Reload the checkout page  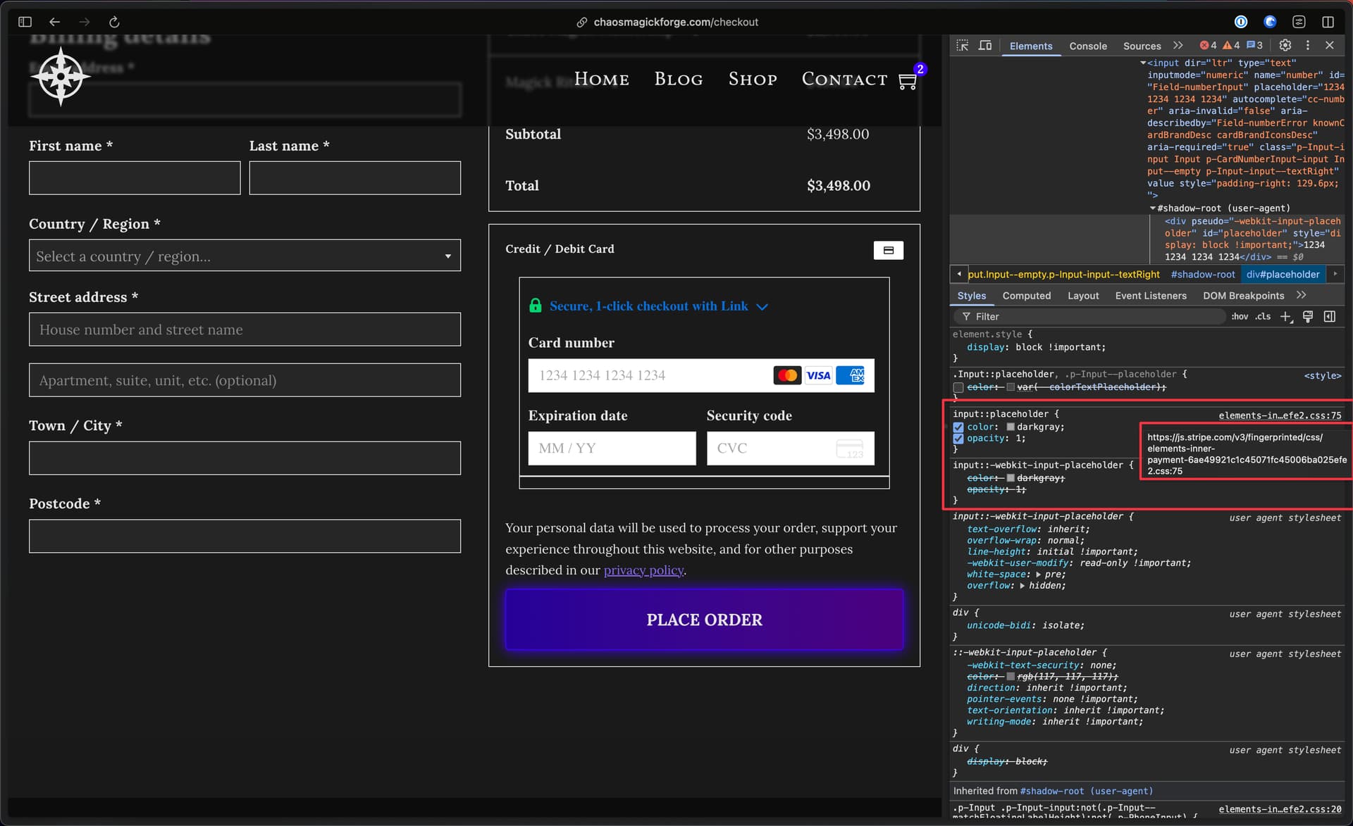[x=114, y=22]
